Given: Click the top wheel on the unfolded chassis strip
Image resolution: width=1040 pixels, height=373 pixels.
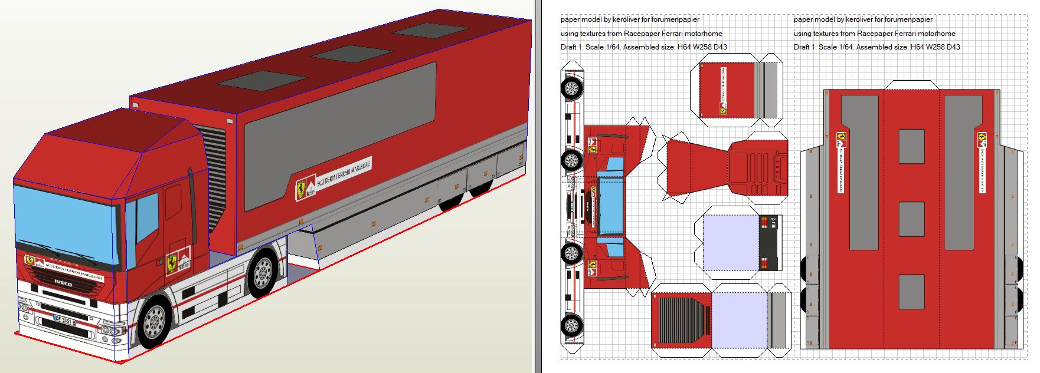Looking at the screenshot, I should click(571, 88).
